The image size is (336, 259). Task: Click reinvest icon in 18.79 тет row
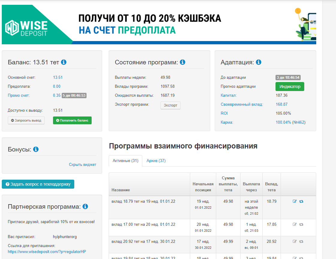[x=301, y=202]
